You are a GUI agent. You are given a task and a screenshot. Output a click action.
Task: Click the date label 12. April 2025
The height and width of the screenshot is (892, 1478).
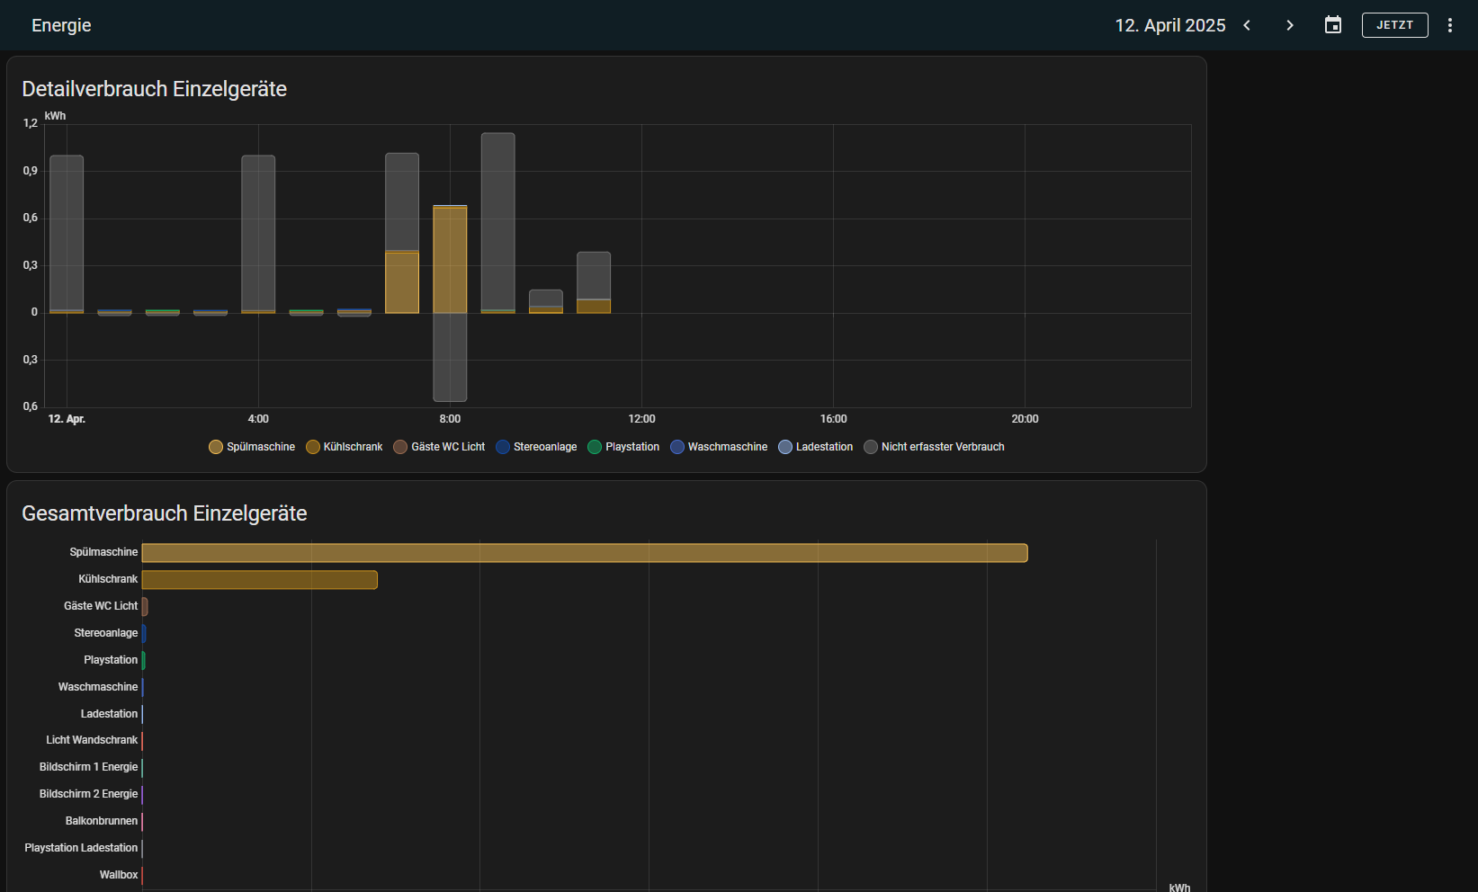[x=1169, y=25]
